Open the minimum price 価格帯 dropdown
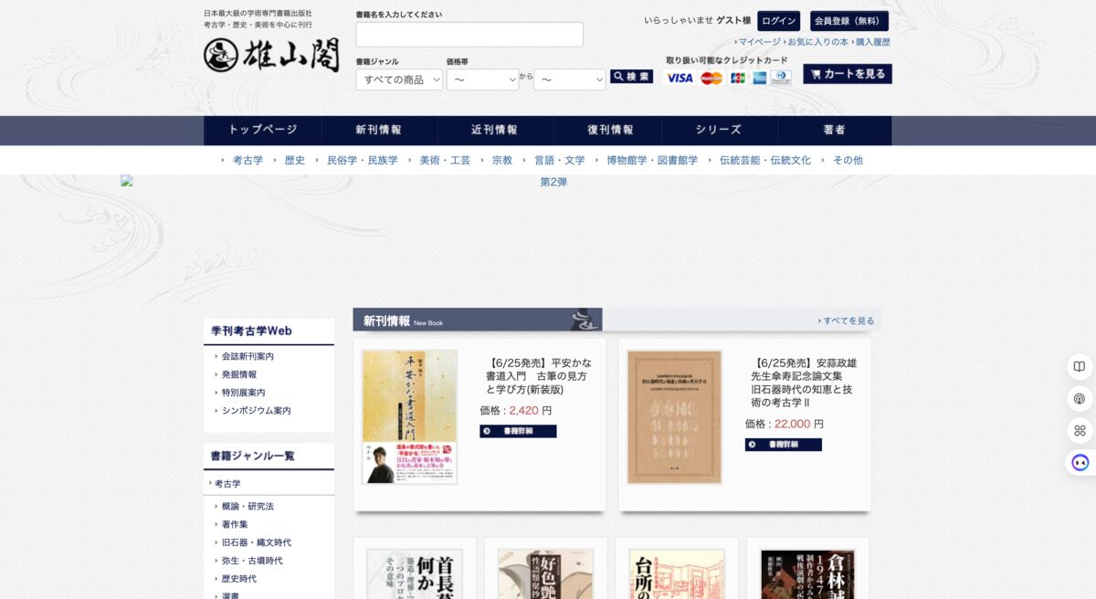This screenshot has height=599, width=1096. coord(482,79)
